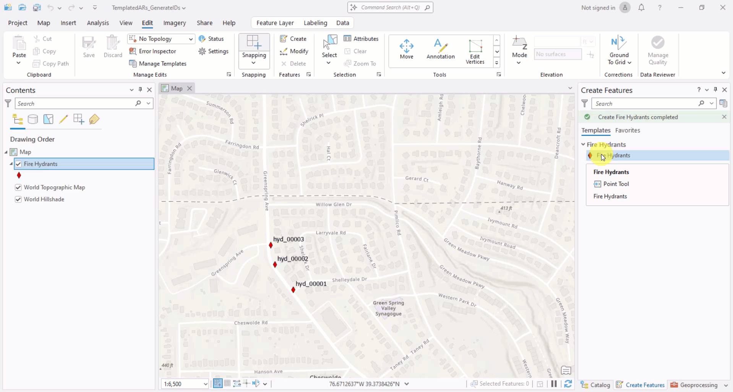
Task: Pause map drawing in status bar
Action: (x=554, y=384)
